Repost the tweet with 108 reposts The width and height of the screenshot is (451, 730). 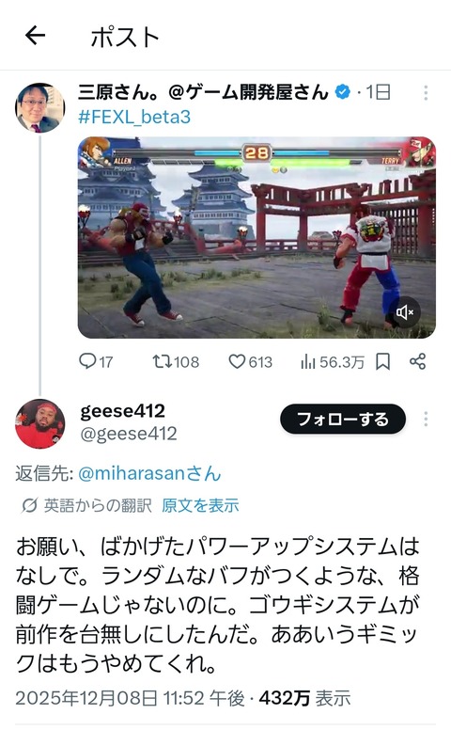tap(163, 361)
